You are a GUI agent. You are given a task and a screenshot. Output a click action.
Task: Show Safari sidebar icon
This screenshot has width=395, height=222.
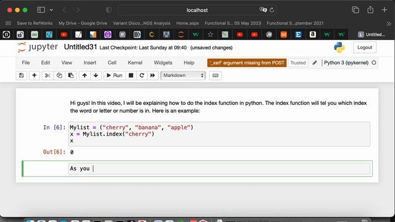pyautogui.click(x=41, y=10)
